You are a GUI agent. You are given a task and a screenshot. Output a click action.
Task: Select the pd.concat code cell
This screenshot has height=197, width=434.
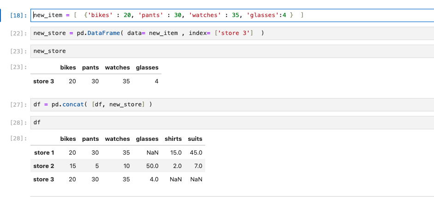(232, 105)
